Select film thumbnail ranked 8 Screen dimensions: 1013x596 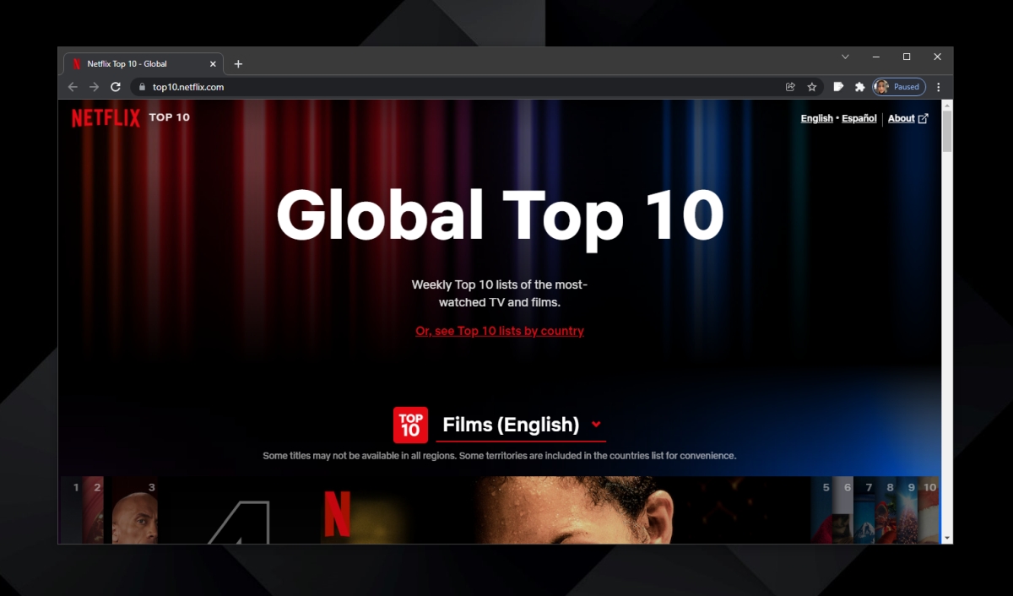(x=886, y=510)
